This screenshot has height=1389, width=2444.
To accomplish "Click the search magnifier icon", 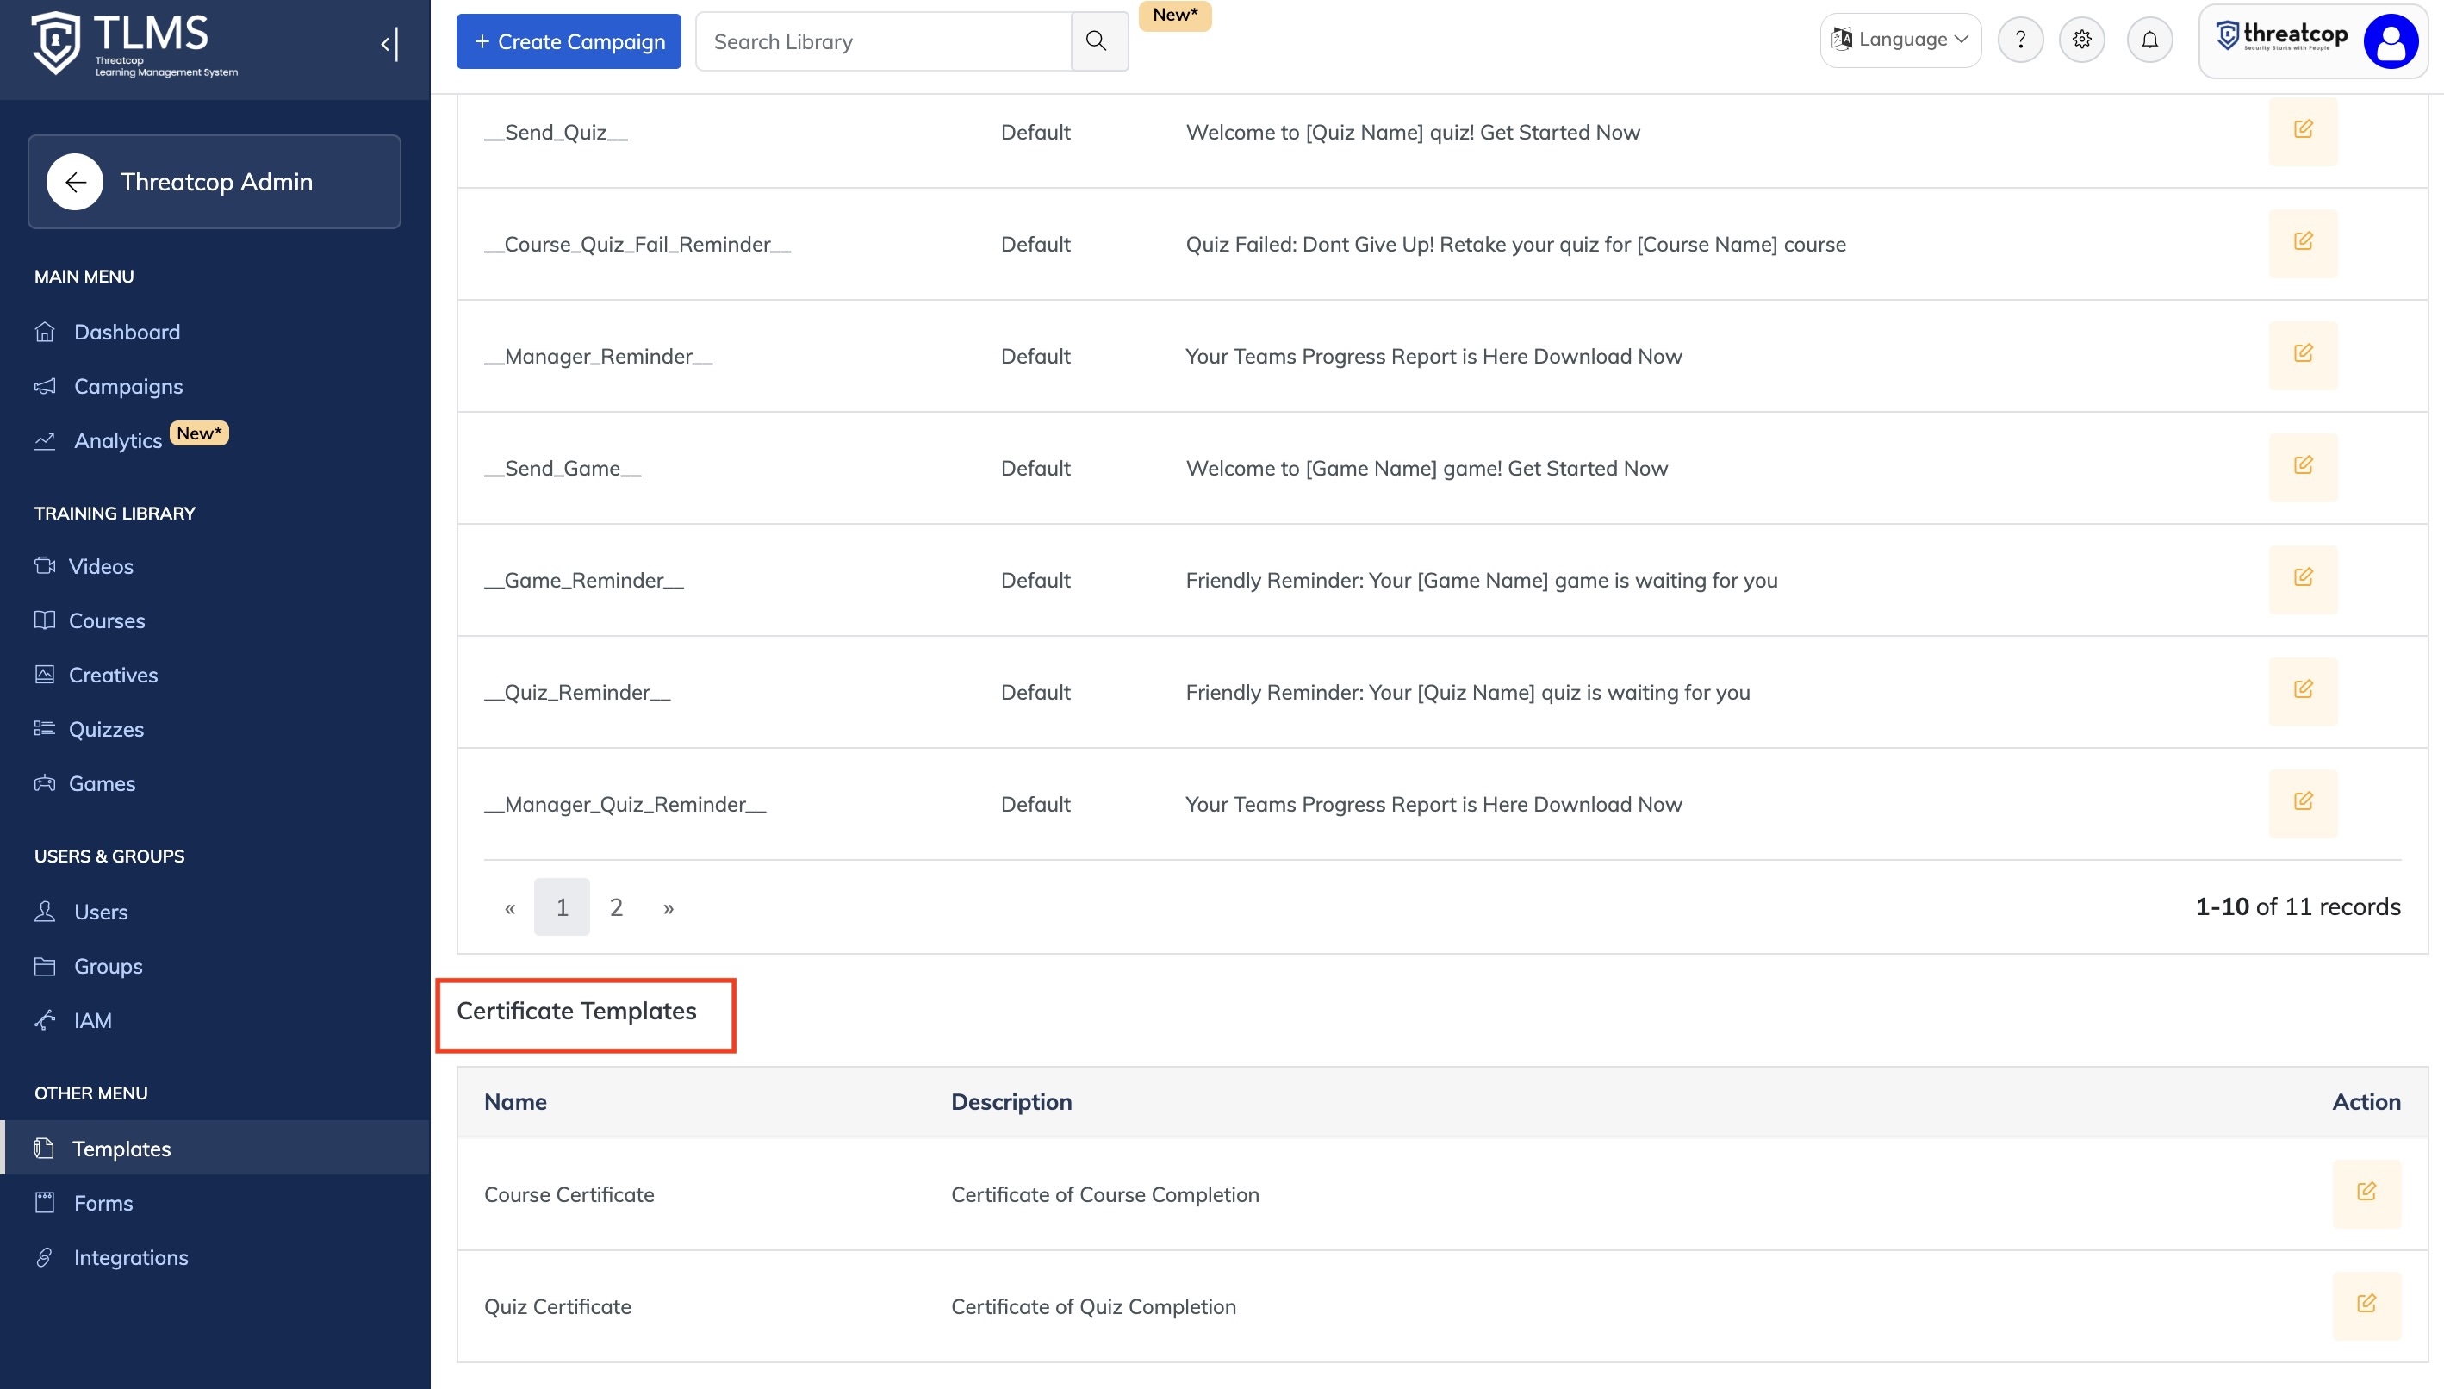I will point(1098,41).
